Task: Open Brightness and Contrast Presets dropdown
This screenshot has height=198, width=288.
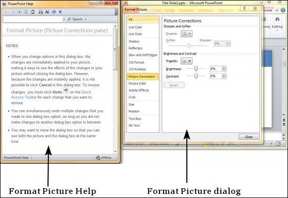Action: coord(186,61)
